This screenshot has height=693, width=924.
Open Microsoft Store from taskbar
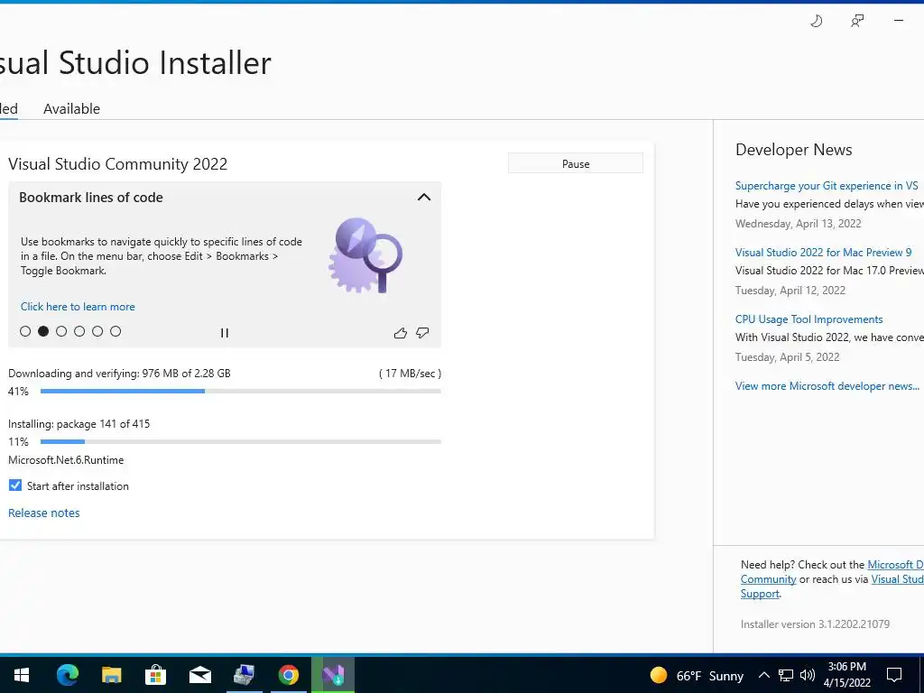click(155, 675)
